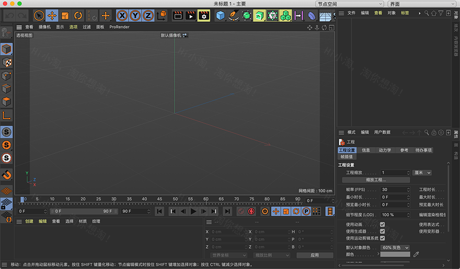Open the 60% 灰色 color dropdown
Screen dimensions: 460x269
(x=395, y=248)
